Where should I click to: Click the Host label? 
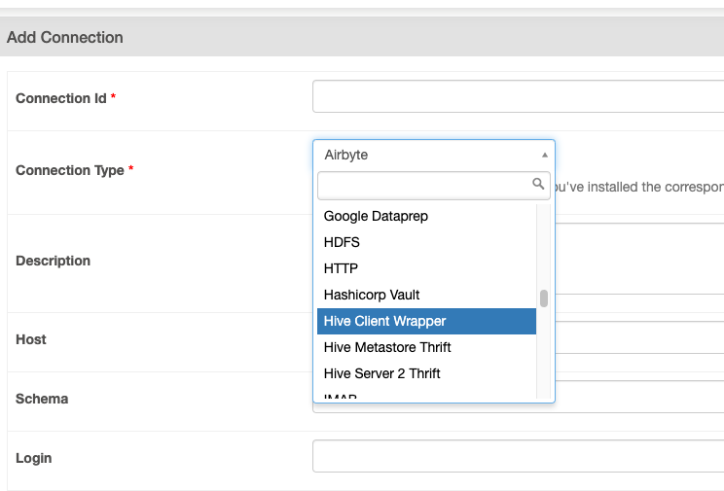point(31,339)
